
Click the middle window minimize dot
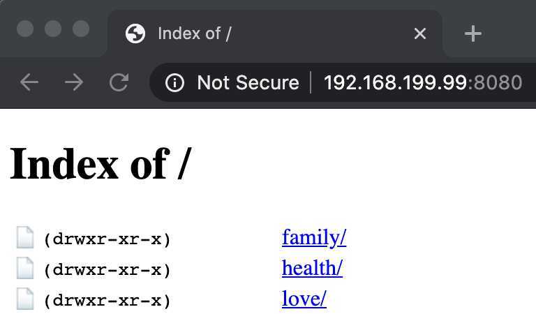[53, 29]
